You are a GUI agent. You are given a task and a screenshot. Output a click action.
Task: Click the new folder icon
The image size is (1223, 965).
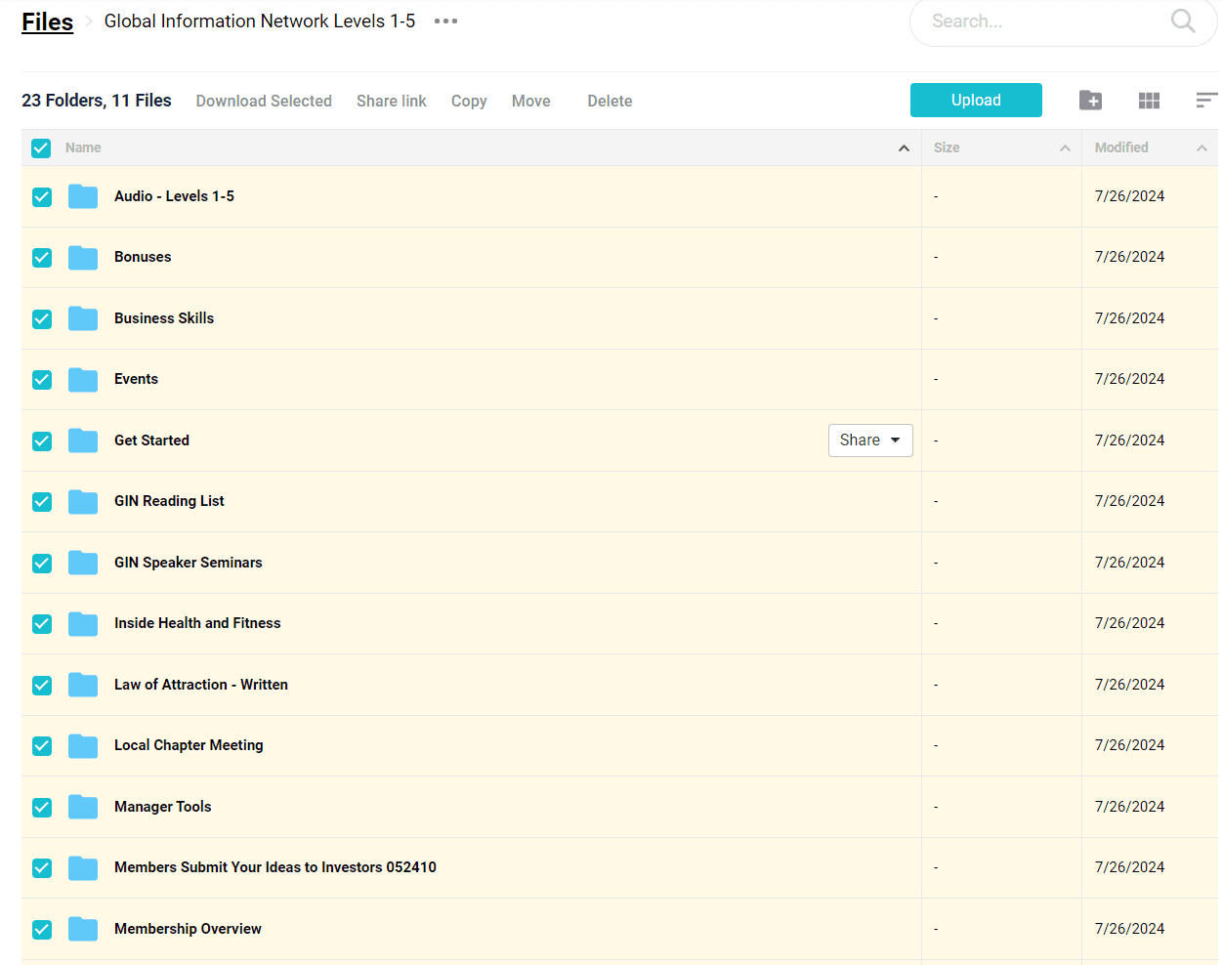click(x=1090, y=101)
